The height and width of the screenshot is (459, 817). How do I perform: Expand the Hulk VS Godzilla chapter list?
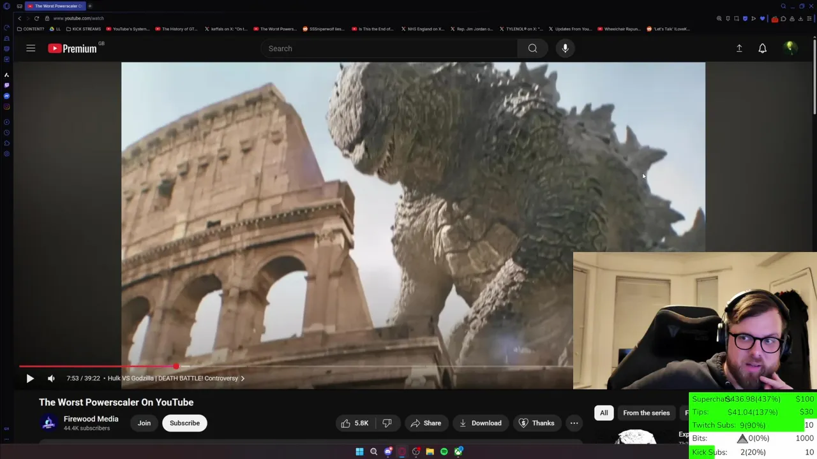[176, 378]
